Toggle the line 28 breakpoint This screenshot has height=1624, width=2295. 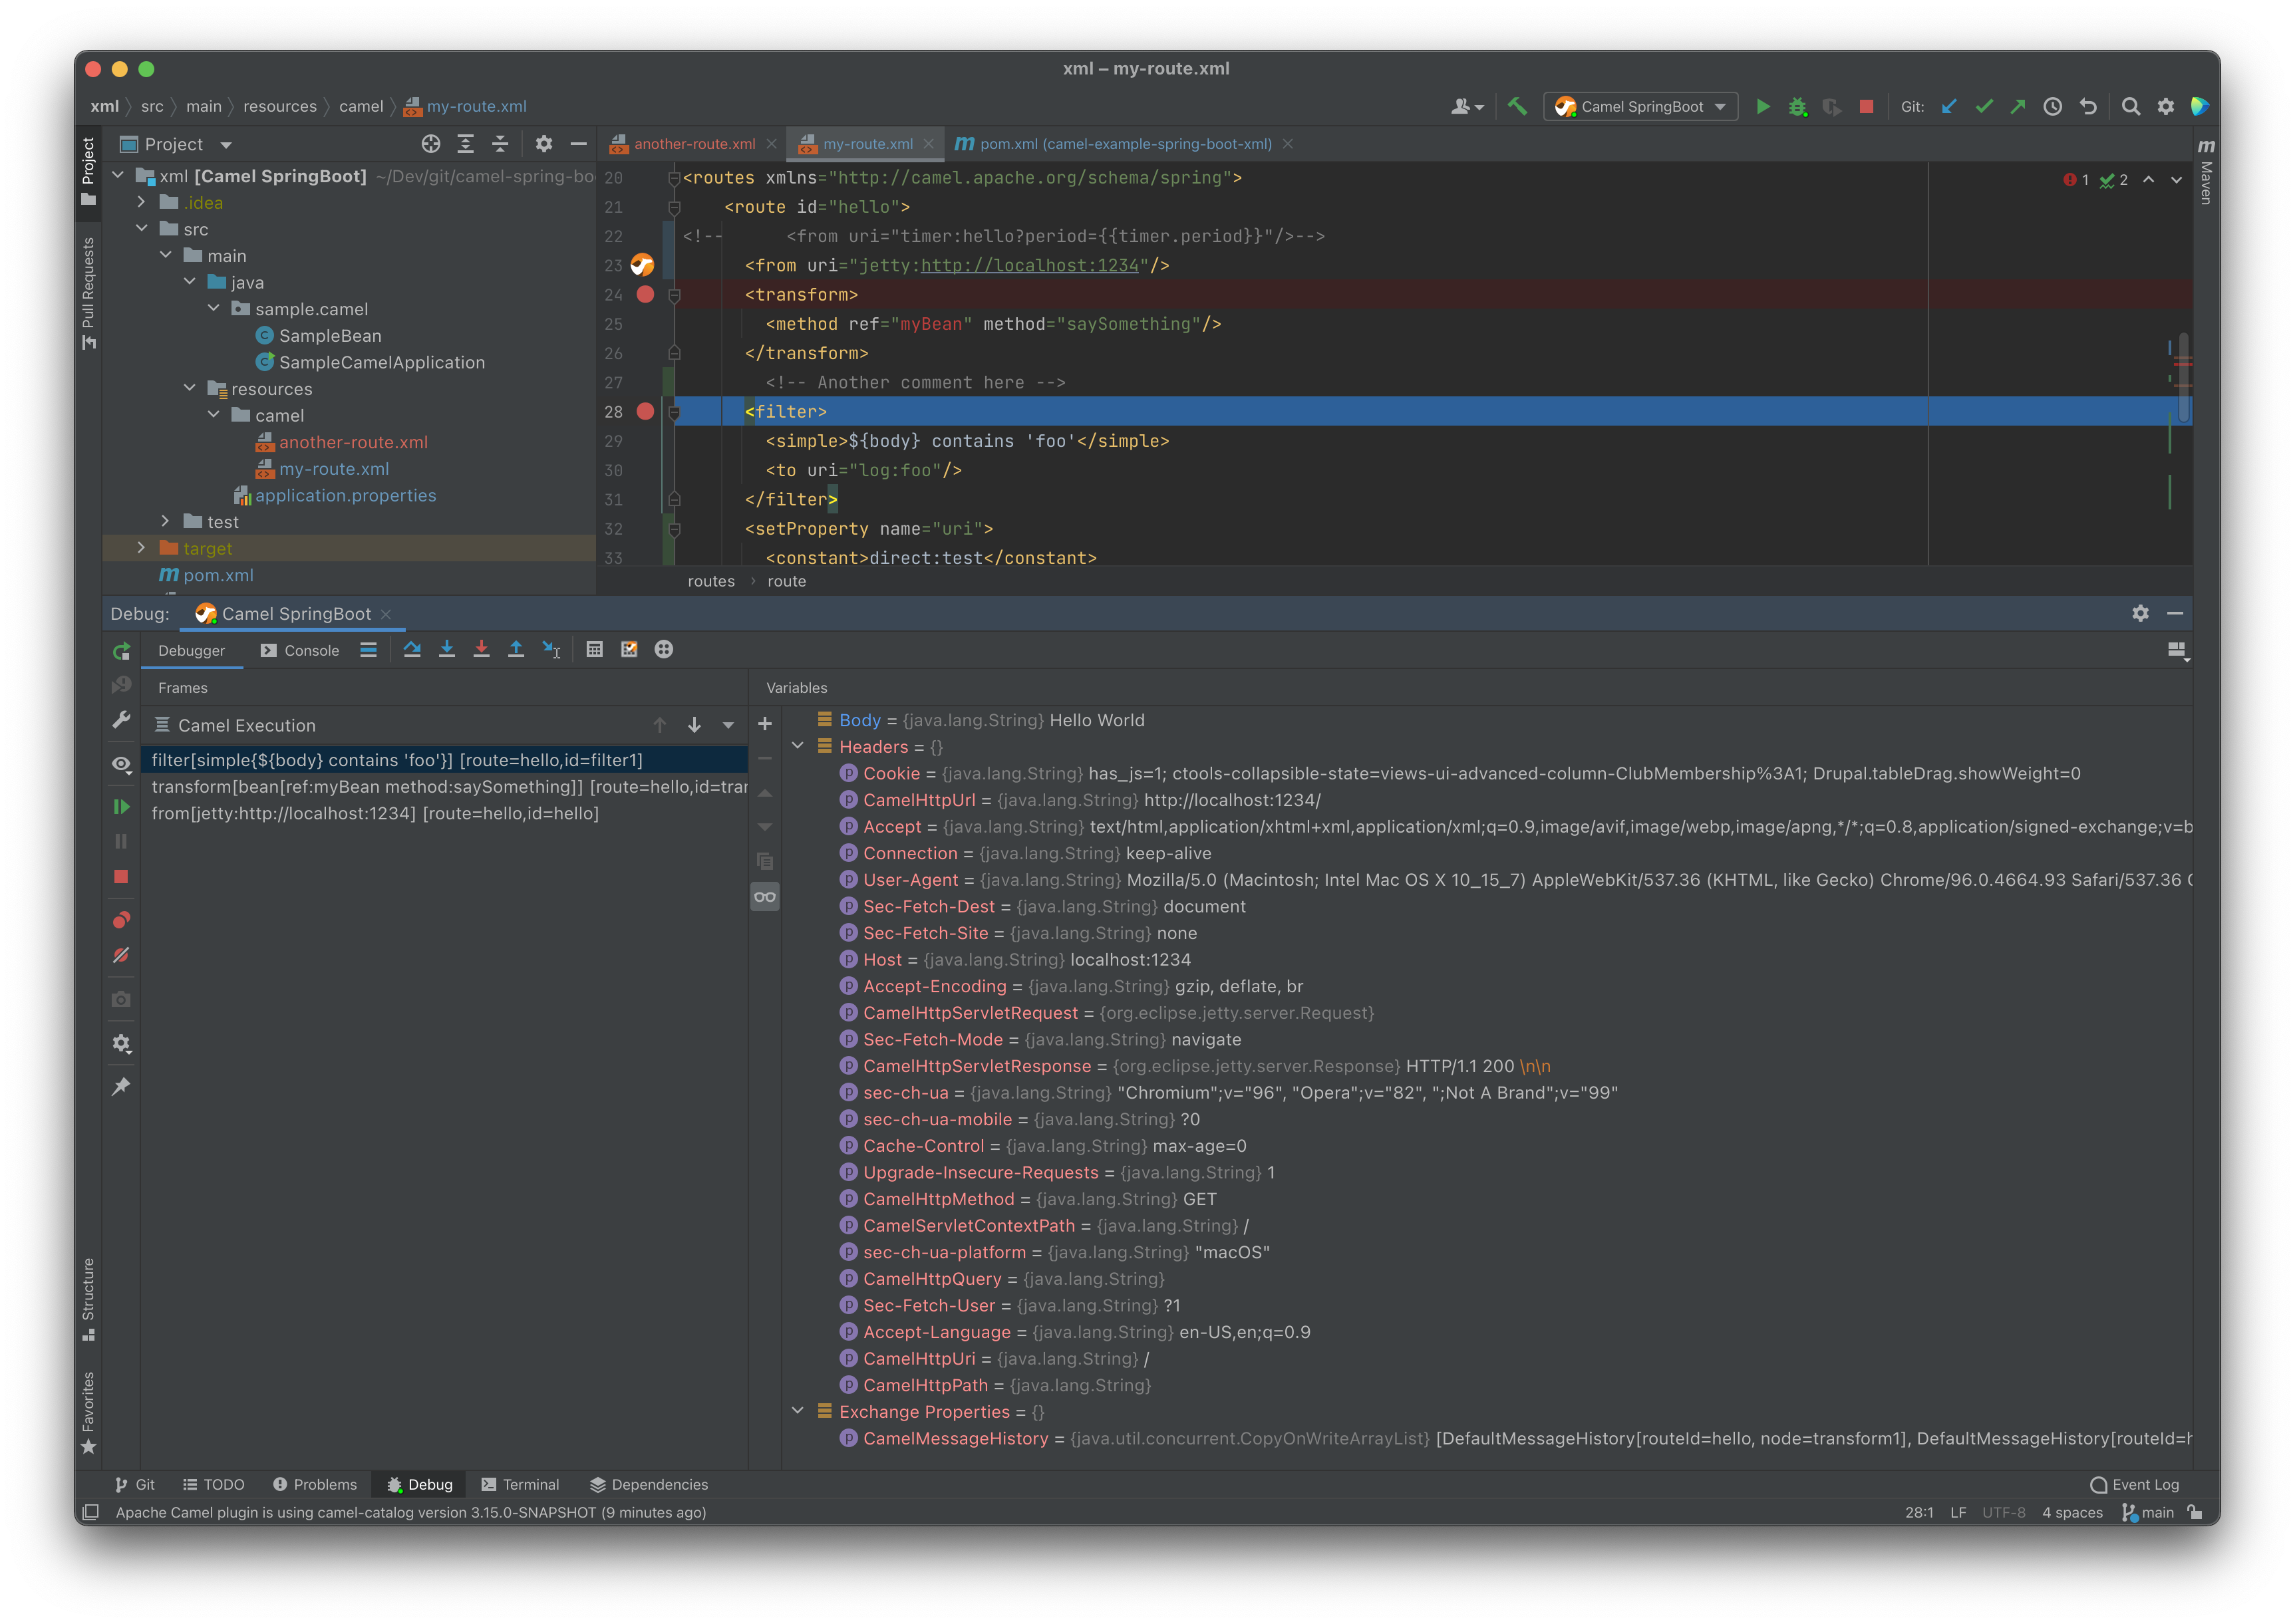click(645, 411)
